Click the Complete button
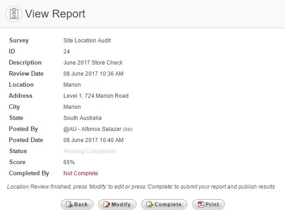The image size is (285, 220). (x=164, y=204)
